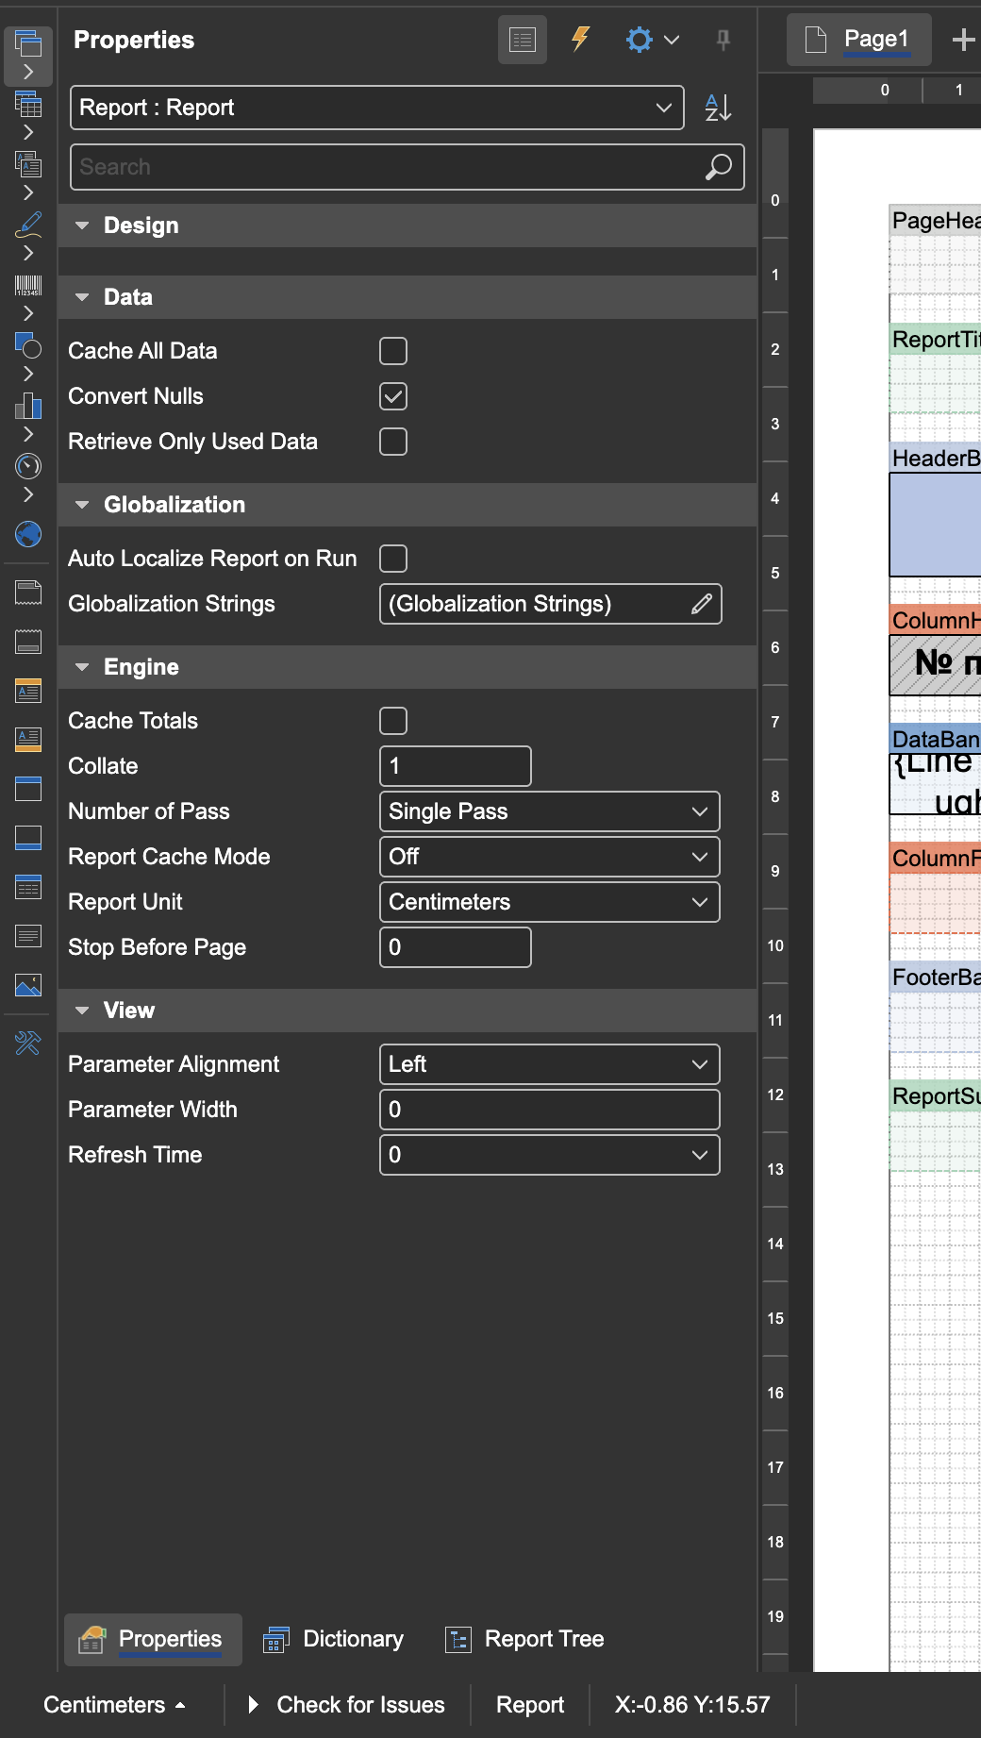The width and height of the screenshot is (981, 1738).
Task: Click the search magnifier icon
Action: [719, 167]
